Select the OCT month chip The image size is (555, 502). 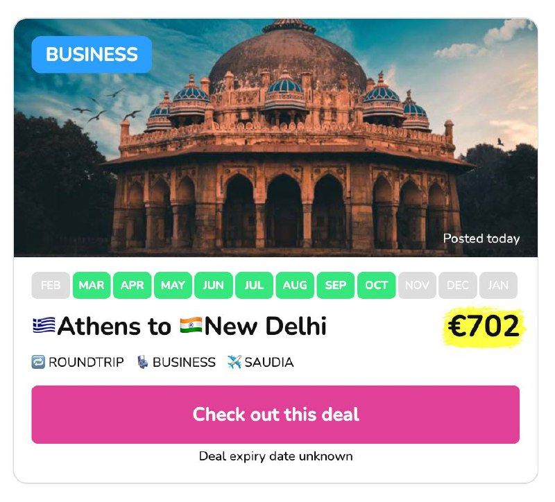pyautogui.click(x=376, y=285)
